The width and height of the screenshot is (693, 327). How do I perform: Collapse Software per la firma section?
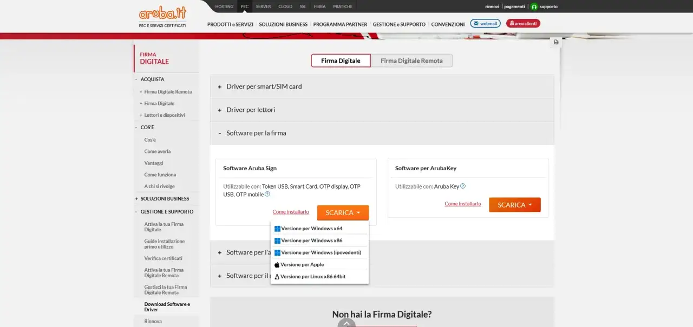tap(382, 133)
